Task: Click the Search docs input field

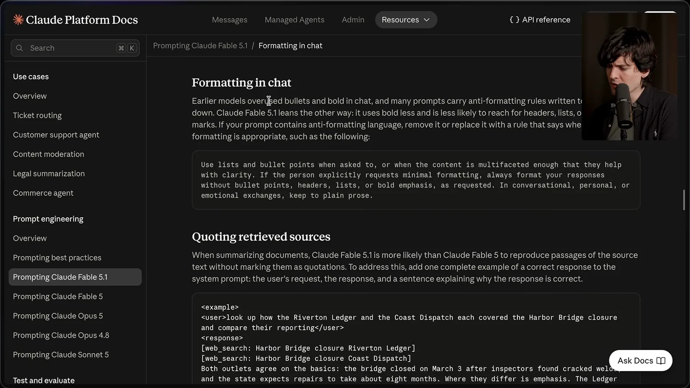Action: point(75,48)
